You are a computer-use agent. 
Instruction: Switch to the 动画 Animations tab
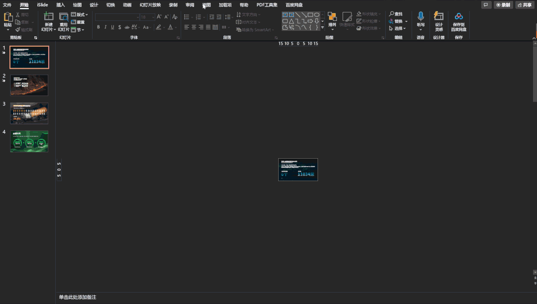point(127,5)
